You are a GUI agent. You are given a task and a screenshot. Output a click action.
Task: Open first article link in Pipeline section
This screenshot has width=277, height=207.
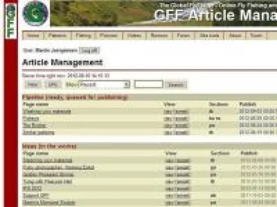tap(47, 112)
